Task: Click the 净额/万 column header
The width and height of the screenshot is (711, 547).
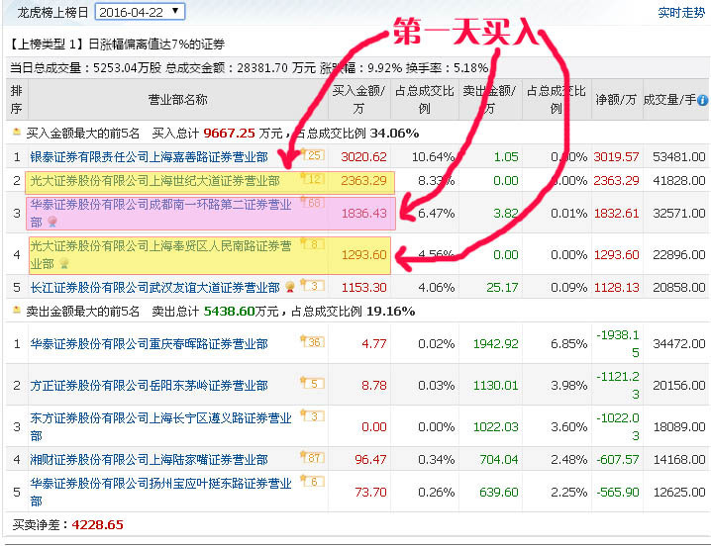Action: point(616,100)
